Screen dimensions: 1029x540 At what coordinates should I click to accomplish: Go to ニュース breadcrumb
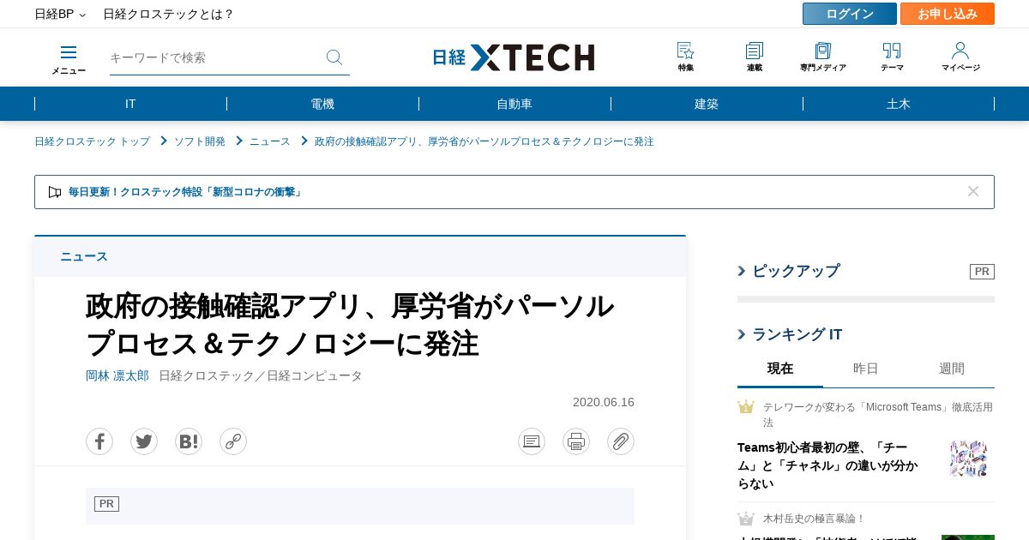tap(270, 141)
